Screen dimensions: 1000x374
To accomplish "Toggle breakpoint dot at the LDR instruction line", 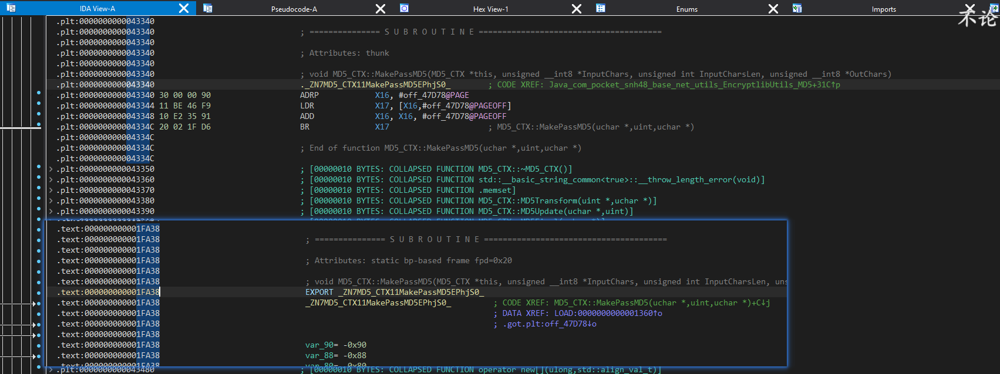I will pos(39,104).
